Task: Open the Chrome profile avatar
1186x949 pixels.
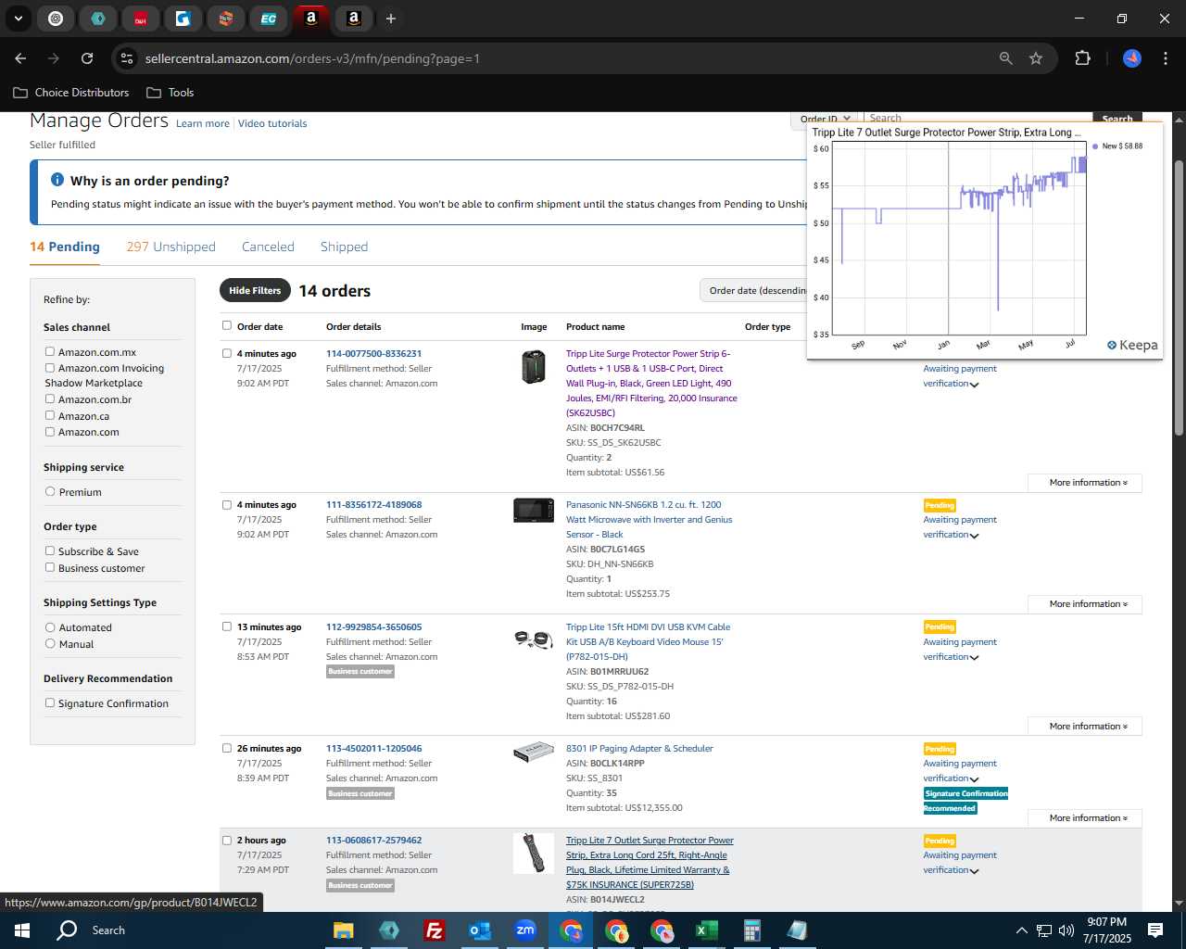Action: (1132, 58)
